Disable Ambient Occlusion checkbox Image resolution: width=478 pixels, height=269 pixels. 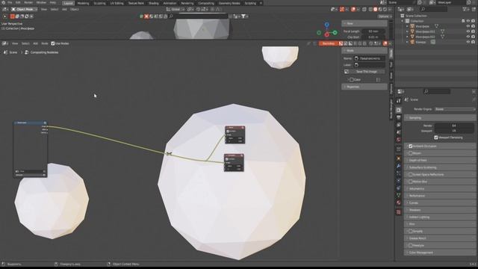click(411, 146)
